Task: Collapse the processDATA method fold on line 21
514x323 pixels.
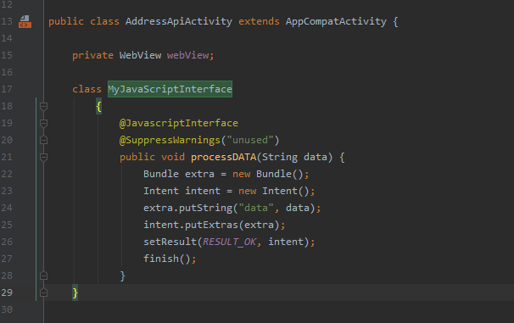Action: 43,157
